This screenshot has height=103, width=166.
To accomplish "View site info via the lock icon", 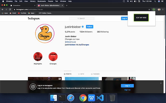I will pos(15,10).
